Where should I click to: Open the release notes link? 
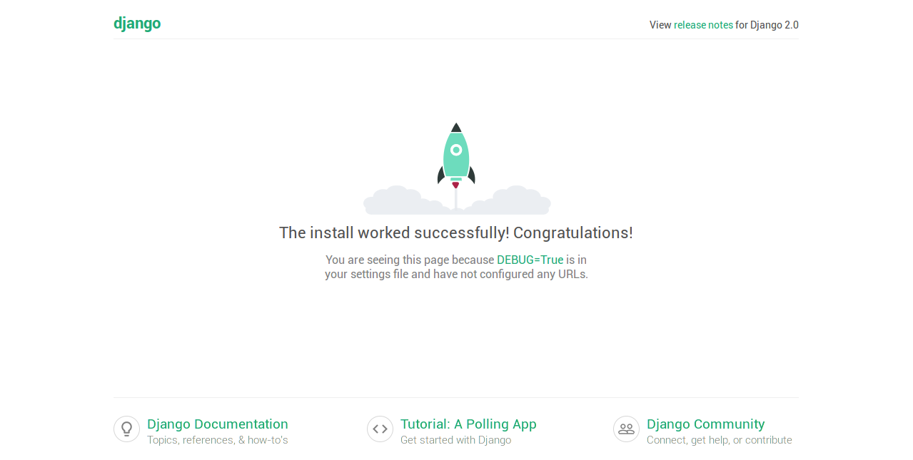[x=703, y=25]
